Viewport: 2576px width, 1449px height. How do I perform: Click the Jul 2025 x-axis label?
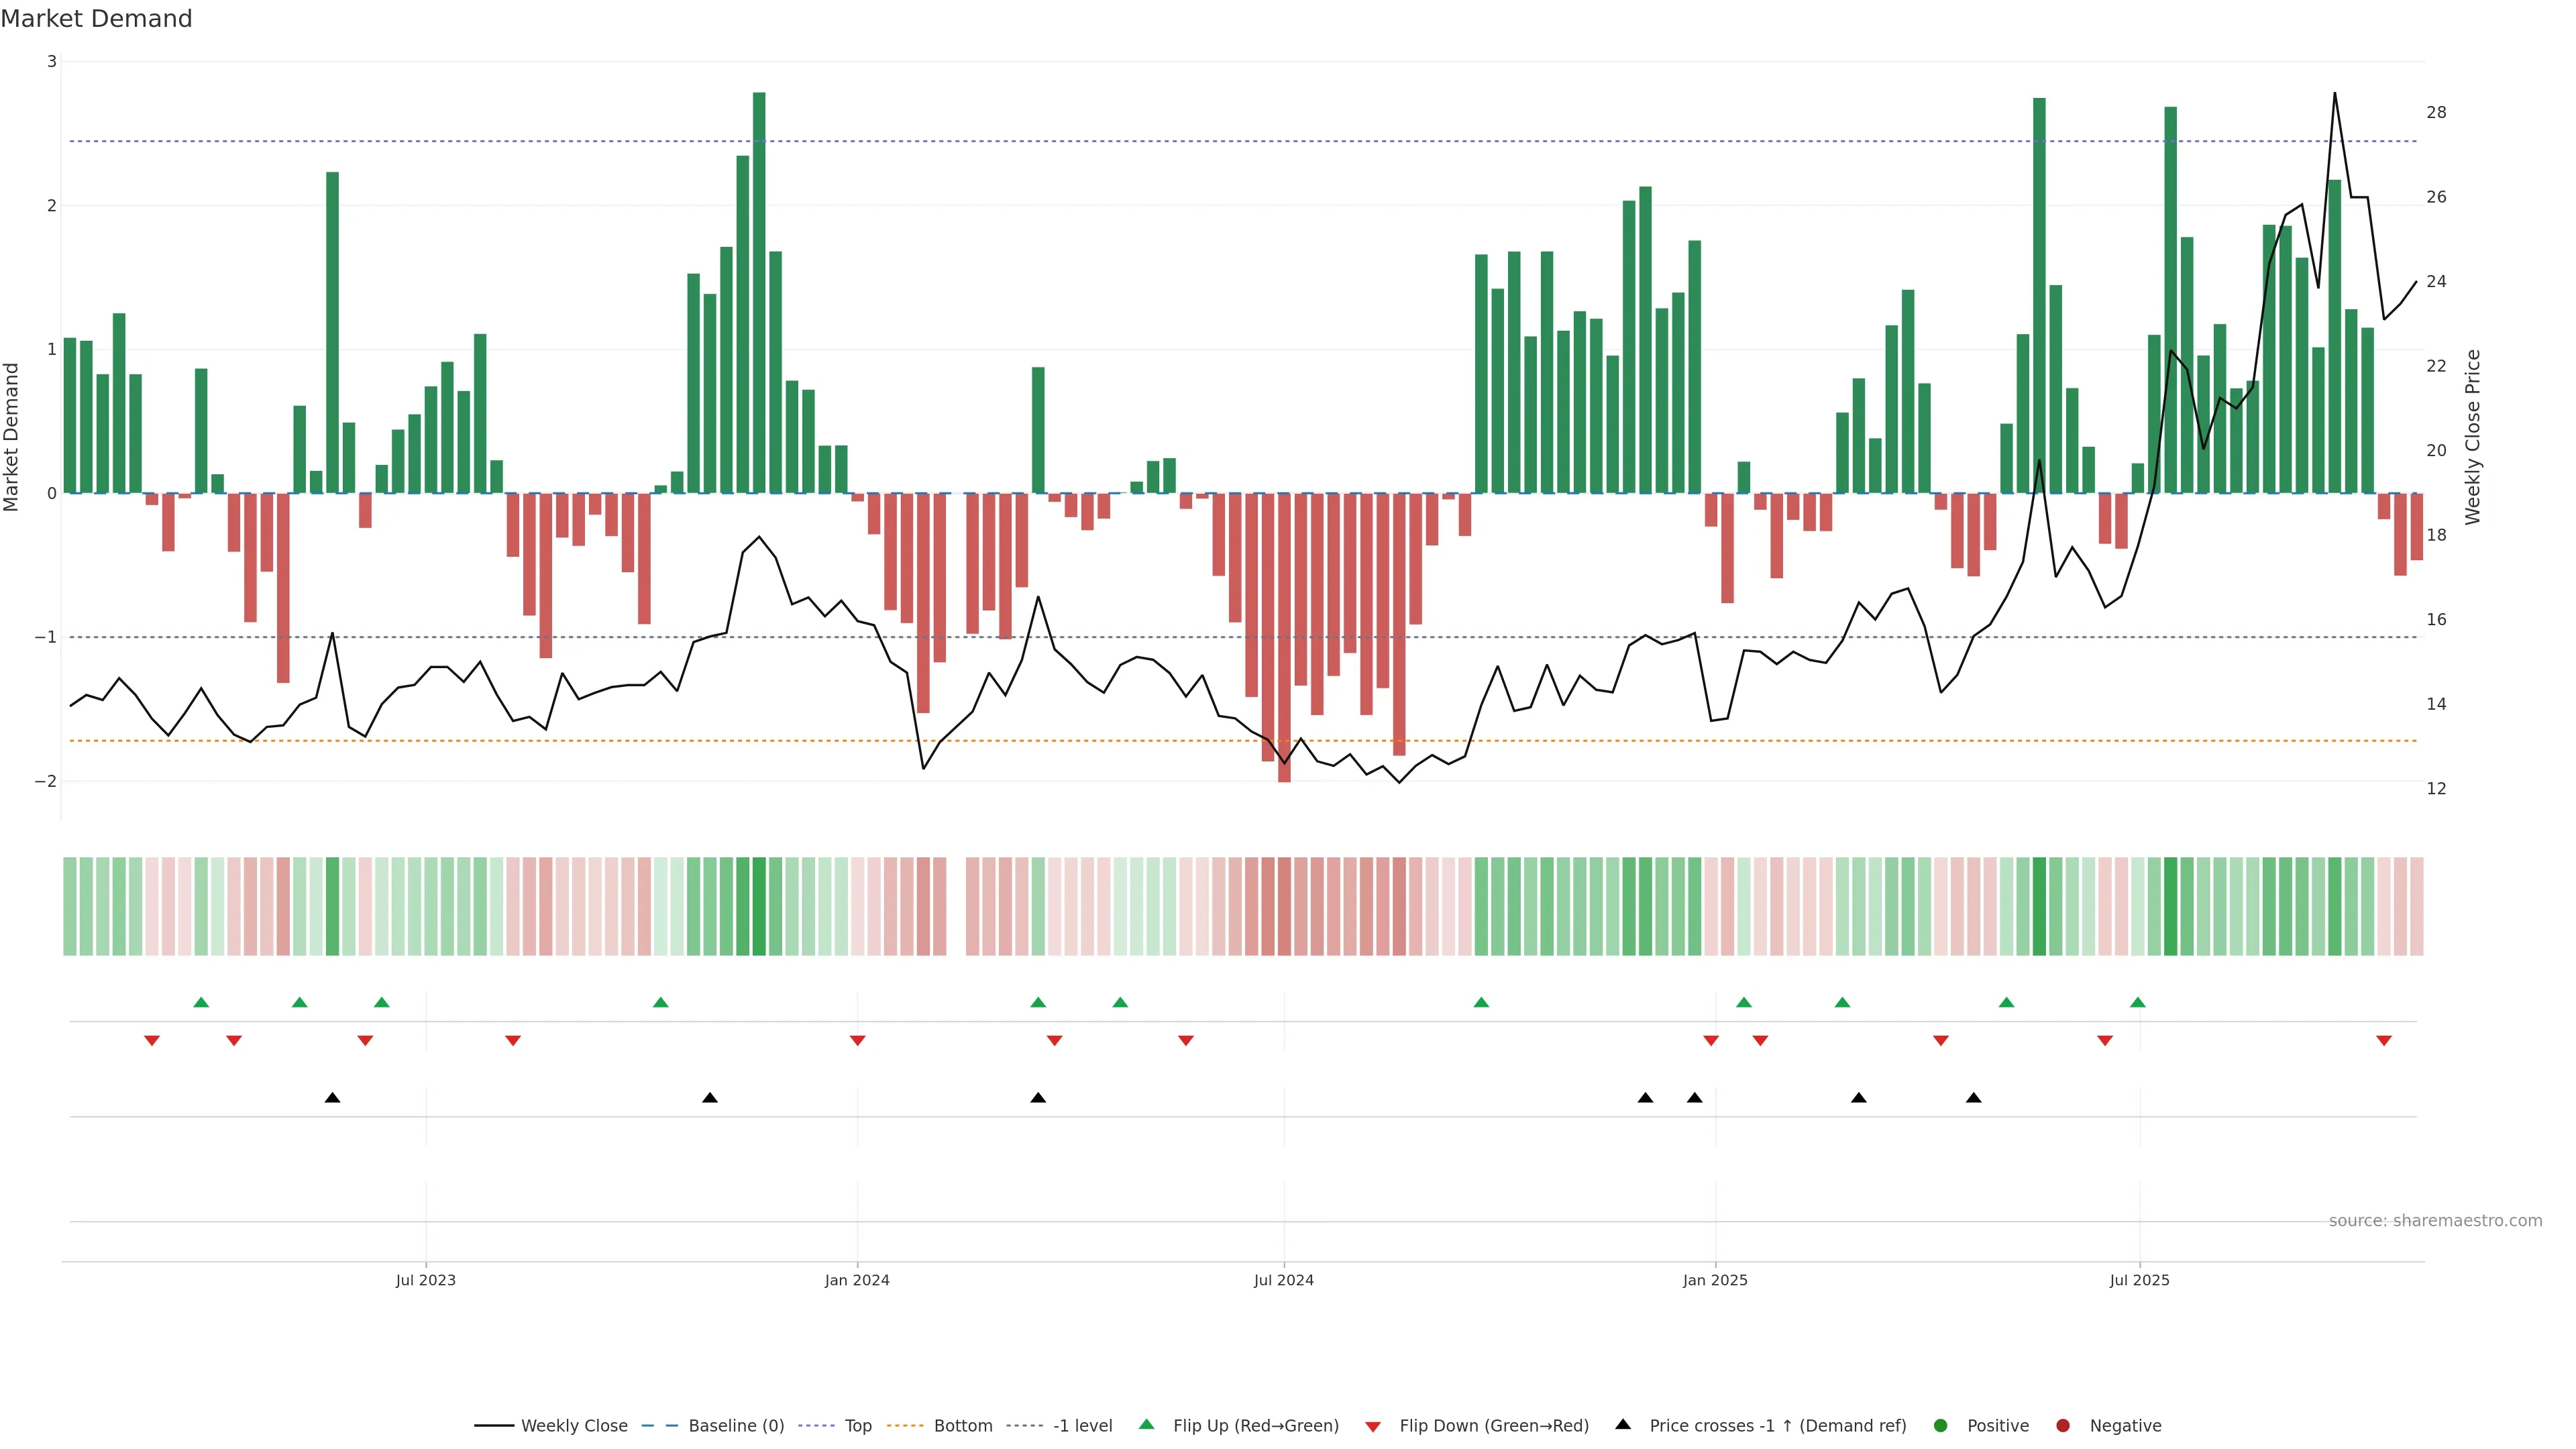point(2139,1280)
